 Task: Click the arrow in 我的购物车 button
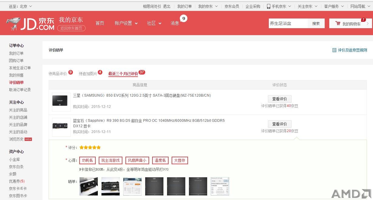pos(368,24)
